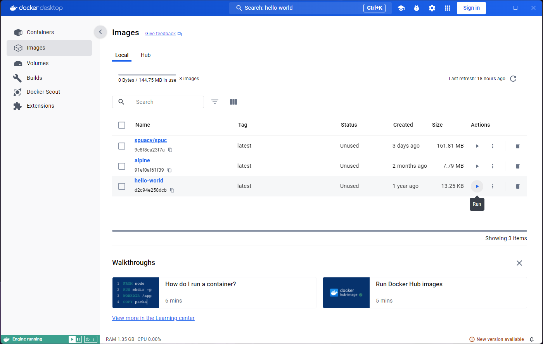Click the images Search input field
The width and height of the screenshot is (543, 344).
[158, 102]
